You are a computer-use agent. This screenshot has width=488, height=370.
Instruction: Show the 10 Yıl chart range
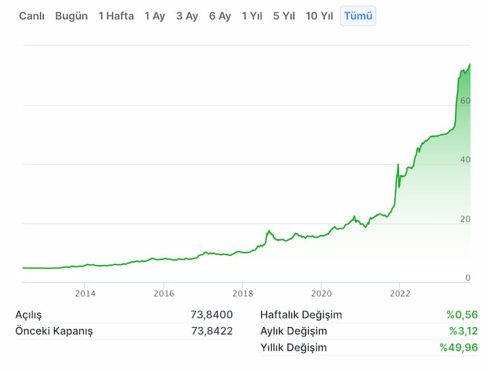(x=319, y=16)
